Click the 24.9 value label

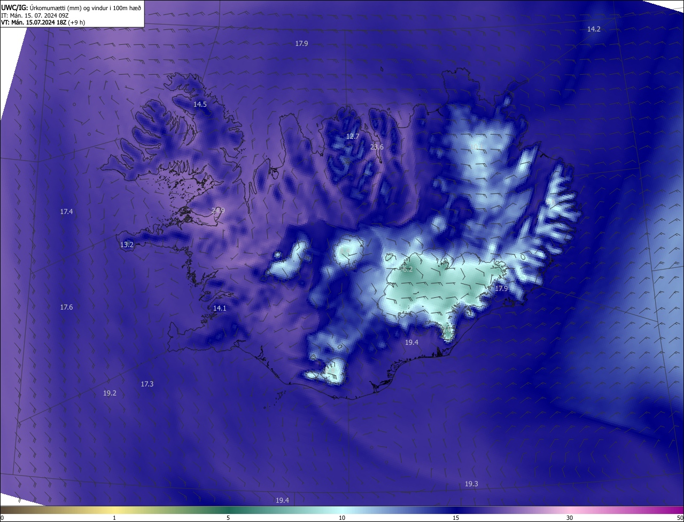click(x=218, y=210)
